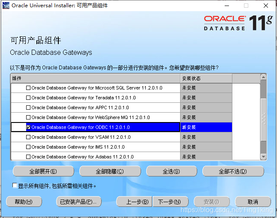Check Gateway for WebSphere MQ checkbox

pyautogui.click(x=28, y=117)
